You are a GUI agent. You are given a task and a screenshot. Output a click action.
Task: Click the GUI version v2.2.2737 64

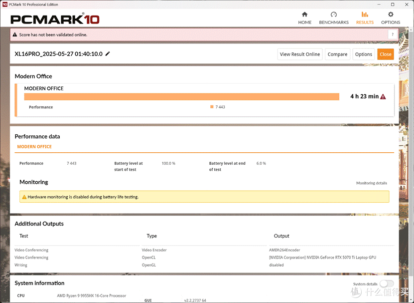tap(195, 301)
